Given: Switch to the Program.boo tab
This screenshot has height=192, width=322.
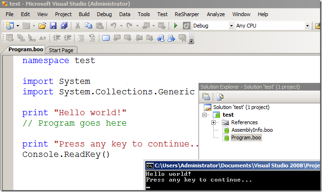Looking at the screenshot, I should tap(26, 50).
